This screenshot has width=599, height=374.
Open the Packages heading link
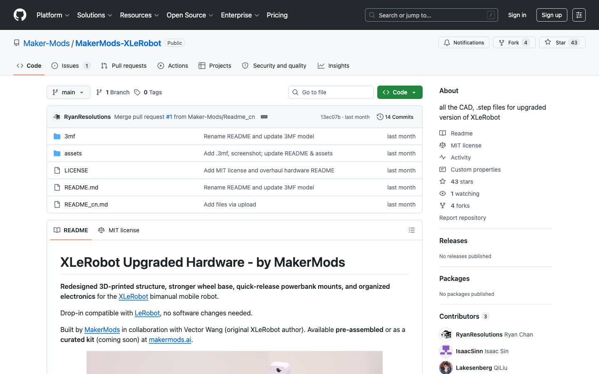pos(454,278)
